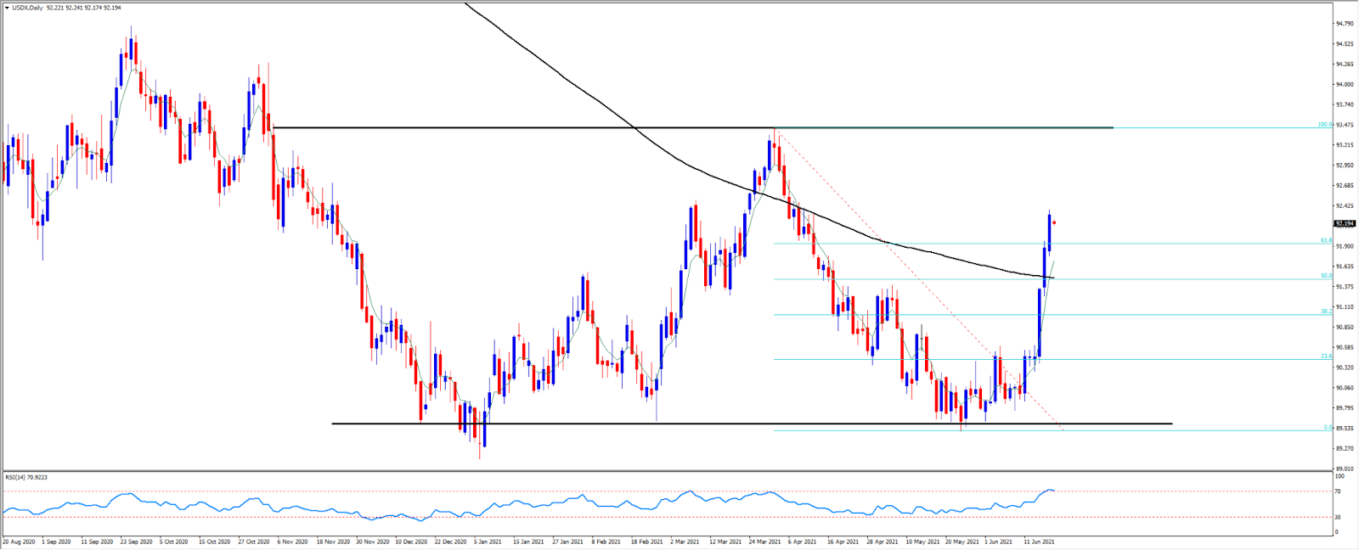1359x550 pixels.
Task: Click the 93.475 price on the scale
Action: point(1345,125)
